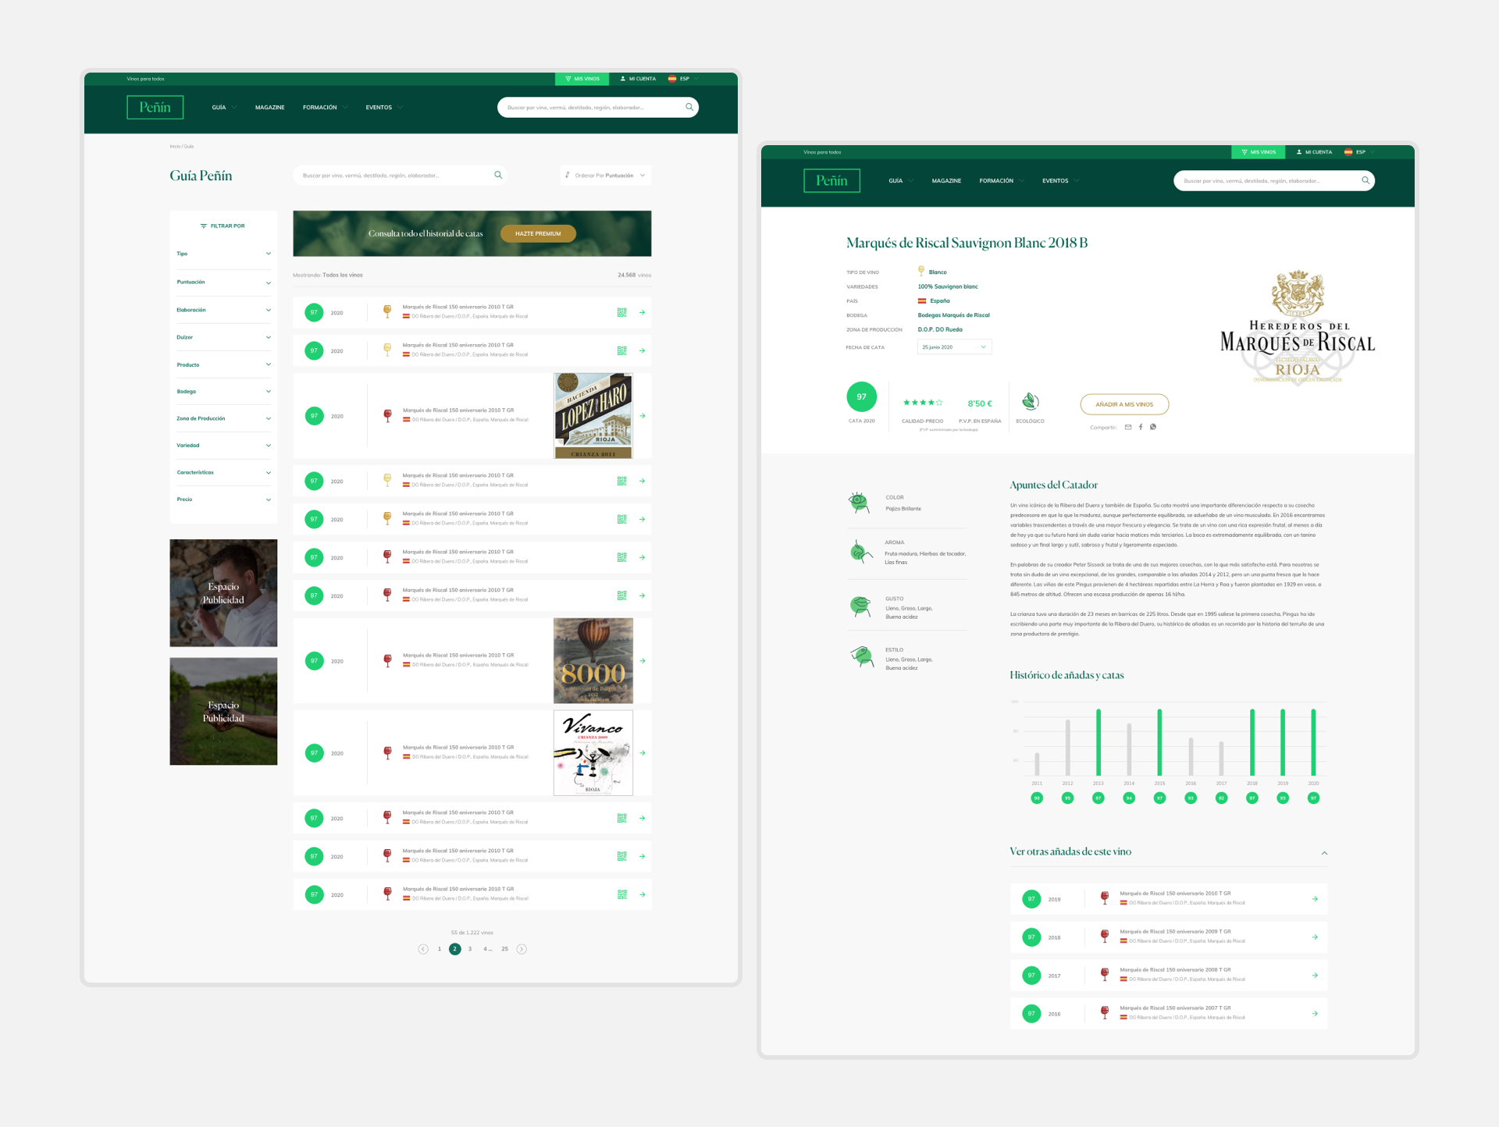Open Magazine menu in left window
Screen dimensions: 1499x1127
pyautogui.click(x=269, y=108)
